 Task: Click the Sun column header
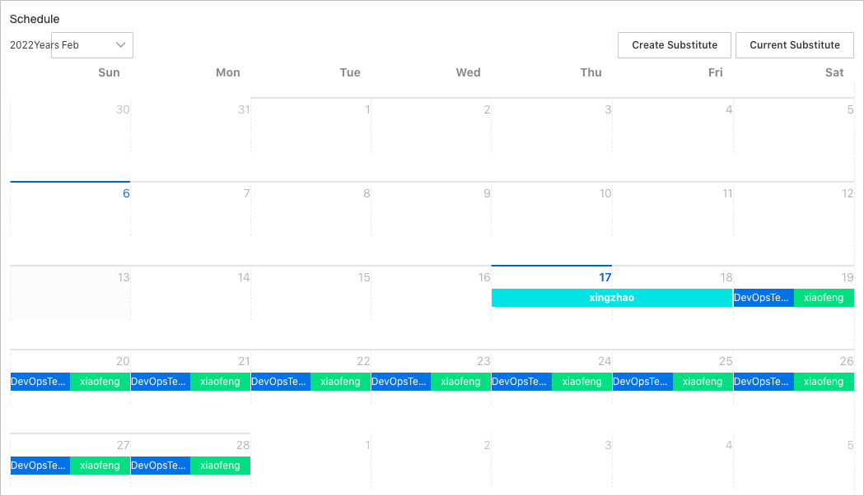pyautogui.click(x=109, y=72)
